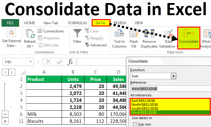This screenshot has height=127, width=211.
Task: Switch to the HOME tab
Action: click(30, 23)
